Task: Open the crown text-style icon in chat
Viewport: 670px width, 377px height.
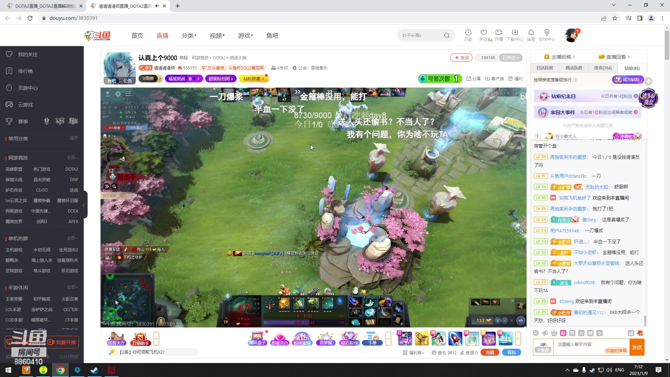Action: (x=554, y=333)
